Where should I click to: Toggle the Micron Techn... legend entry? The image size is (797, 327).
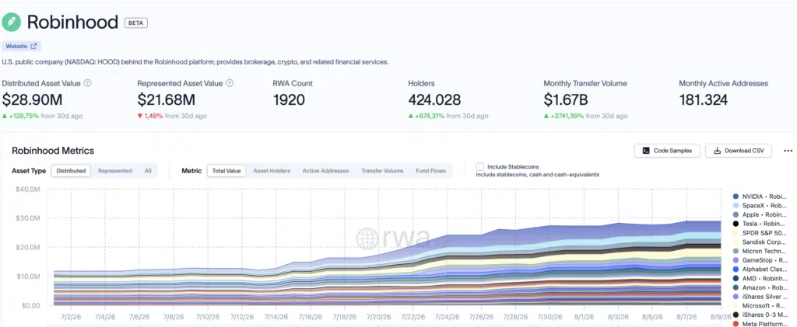tap(760, 251)
